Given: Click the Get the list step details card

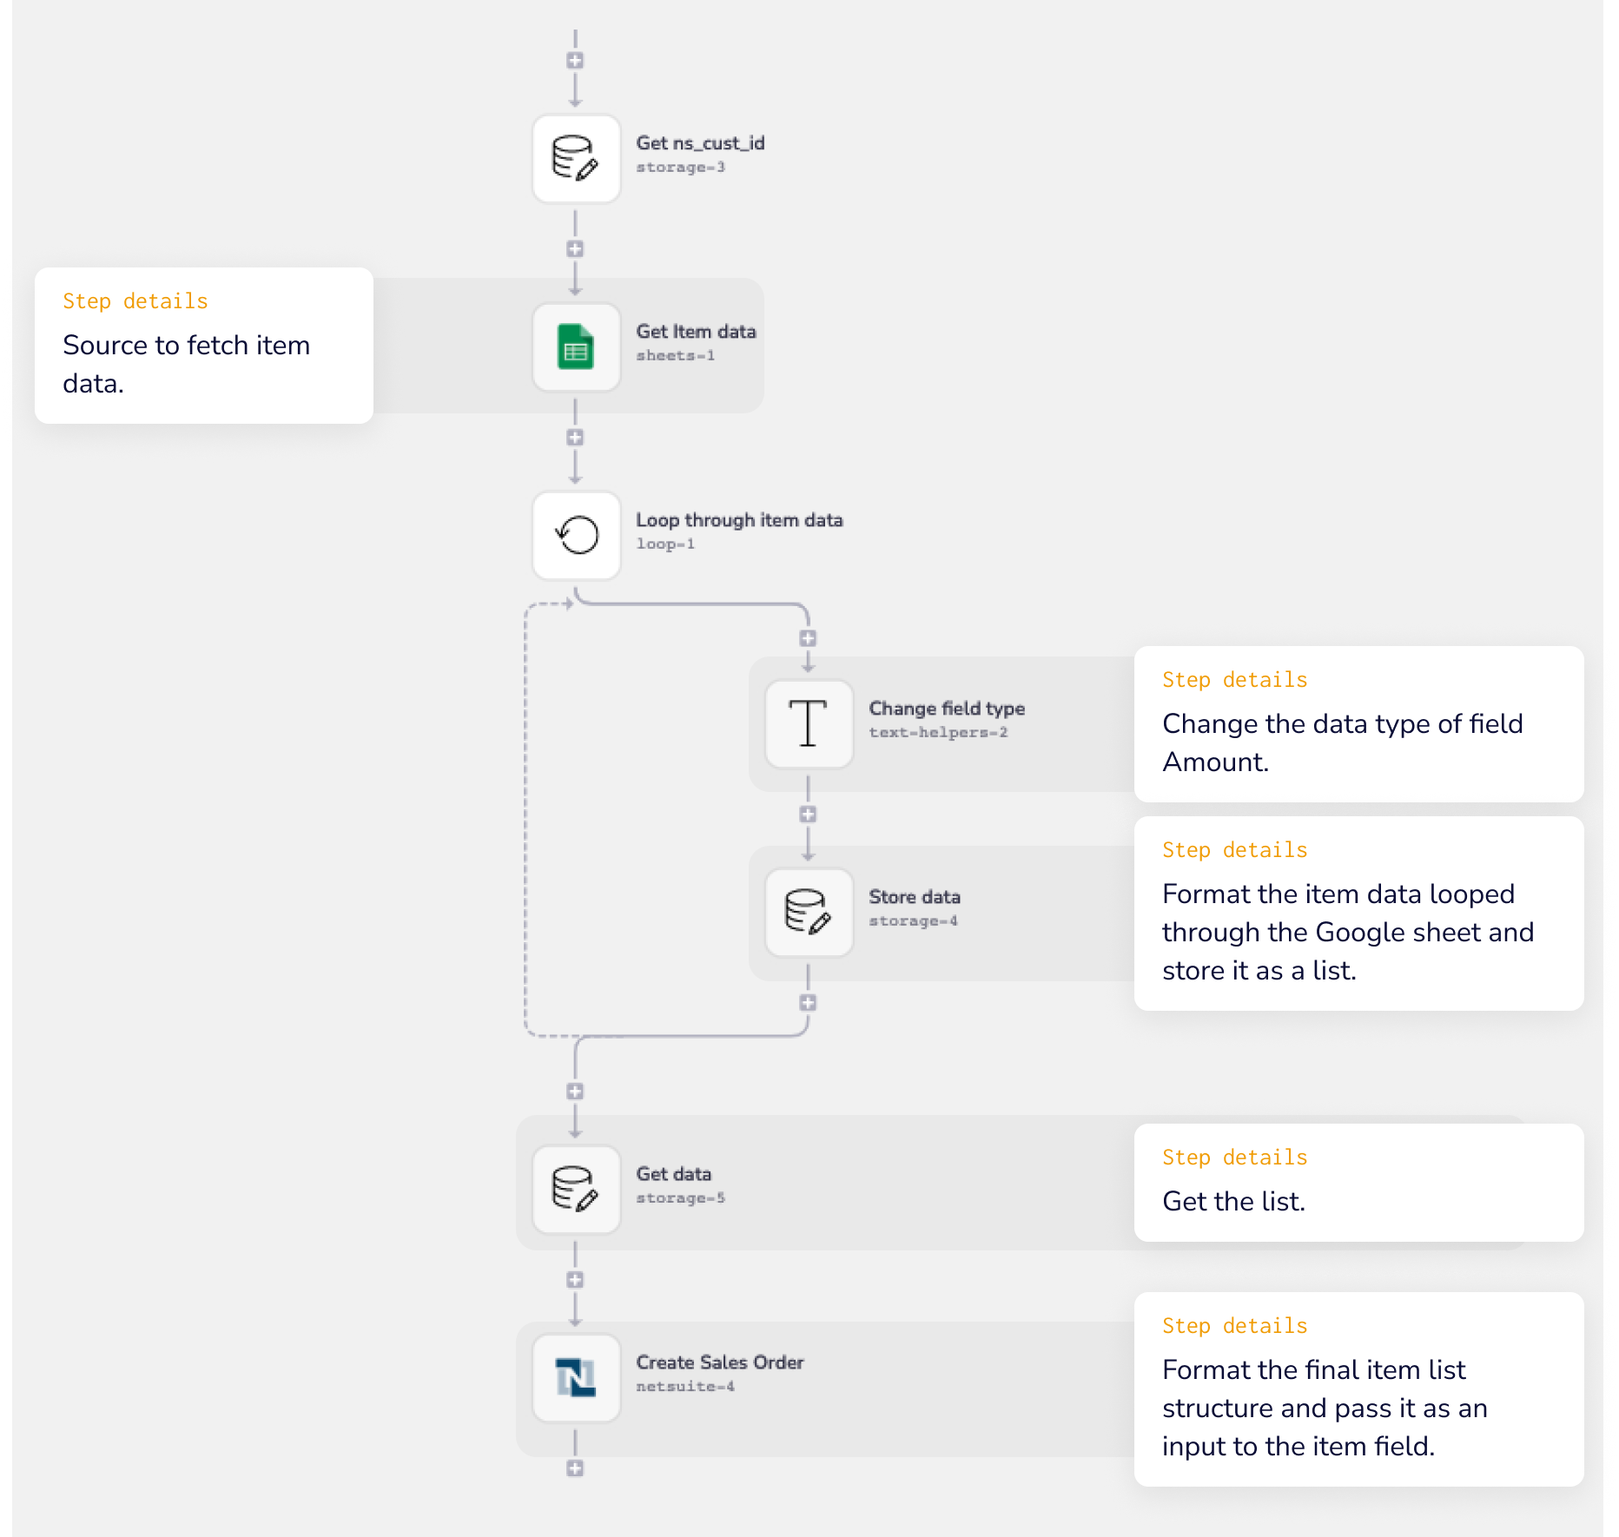Looking at the screenshot, I should click(1358, 1183).
